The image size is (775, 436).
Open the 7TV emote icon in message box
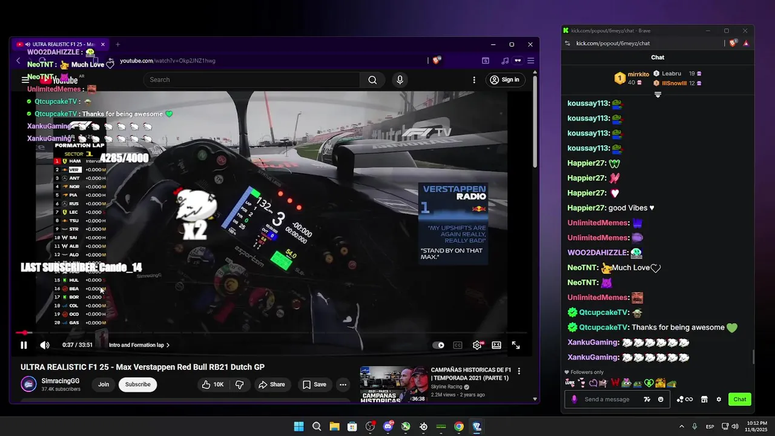[x=647, y=399]
